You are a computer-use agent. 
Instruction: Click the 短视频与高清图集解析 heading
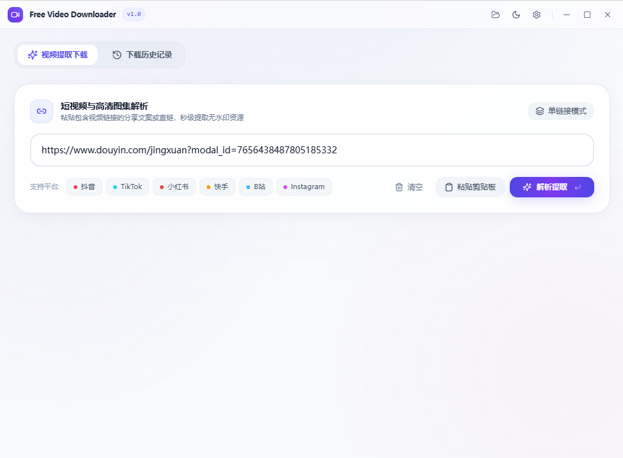pos(104,106)
